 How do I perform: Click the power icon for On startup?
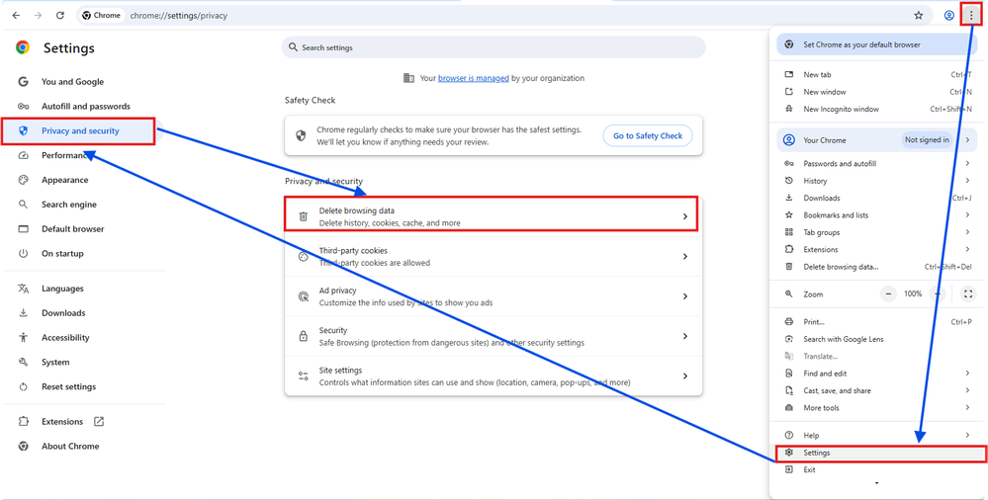coord(24,254)
